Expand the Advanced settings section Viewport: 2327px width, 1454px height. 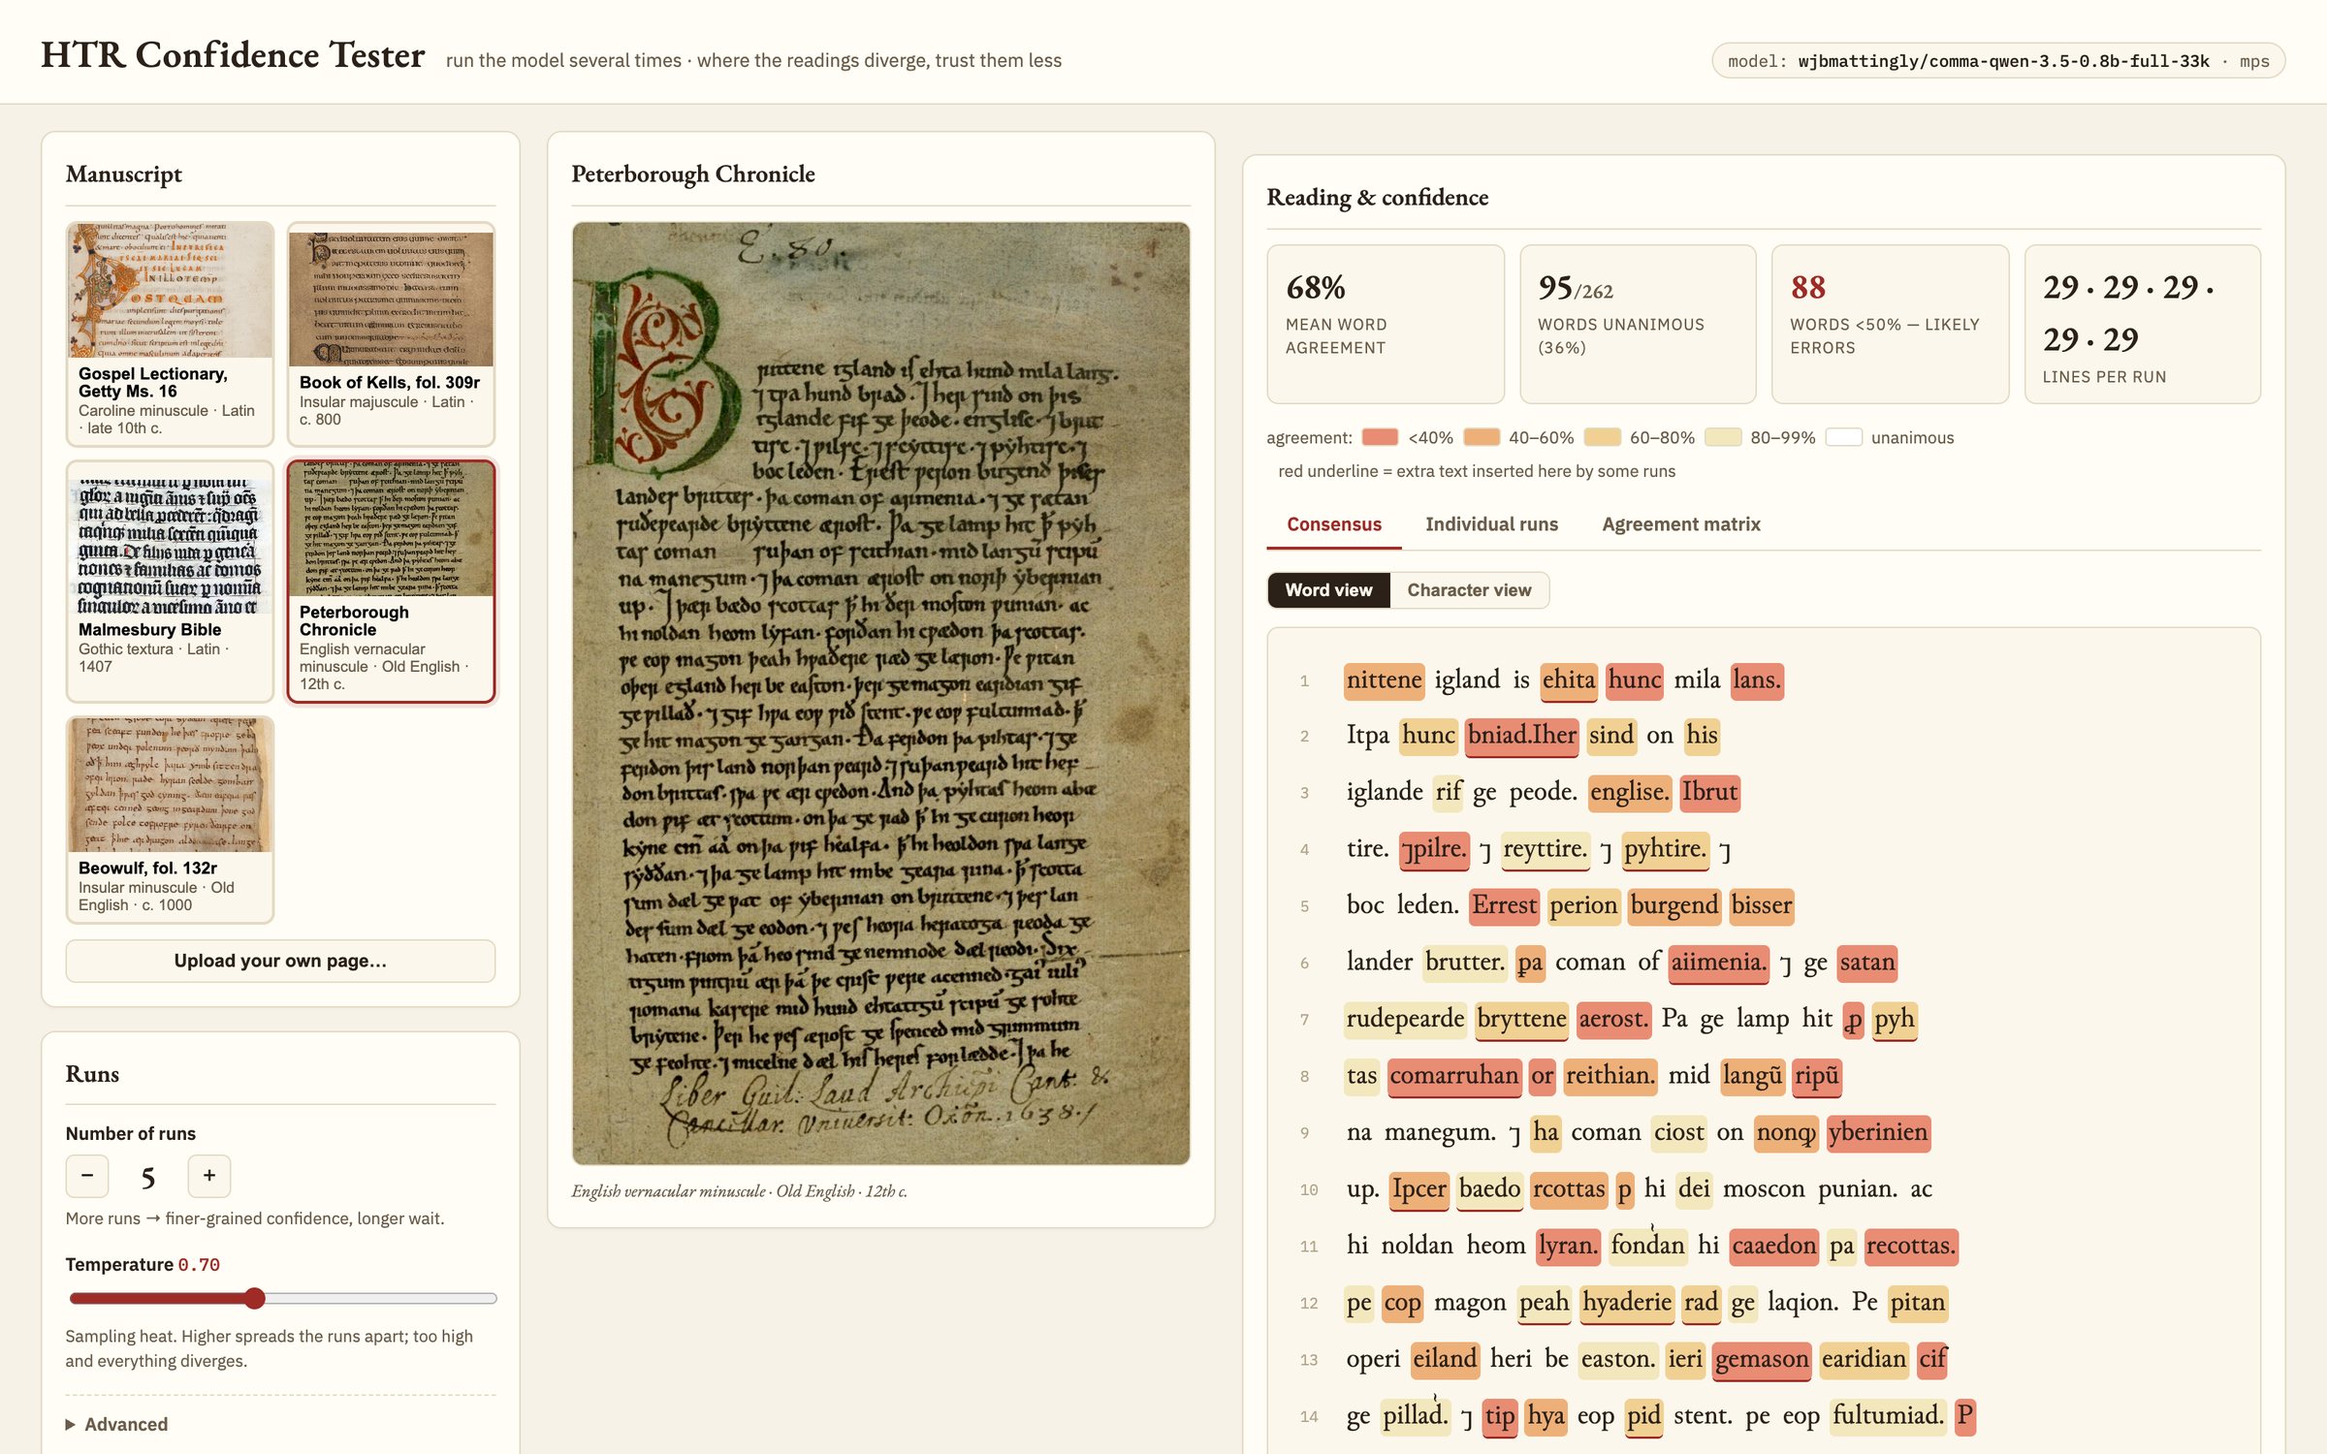coord(116,1424)
